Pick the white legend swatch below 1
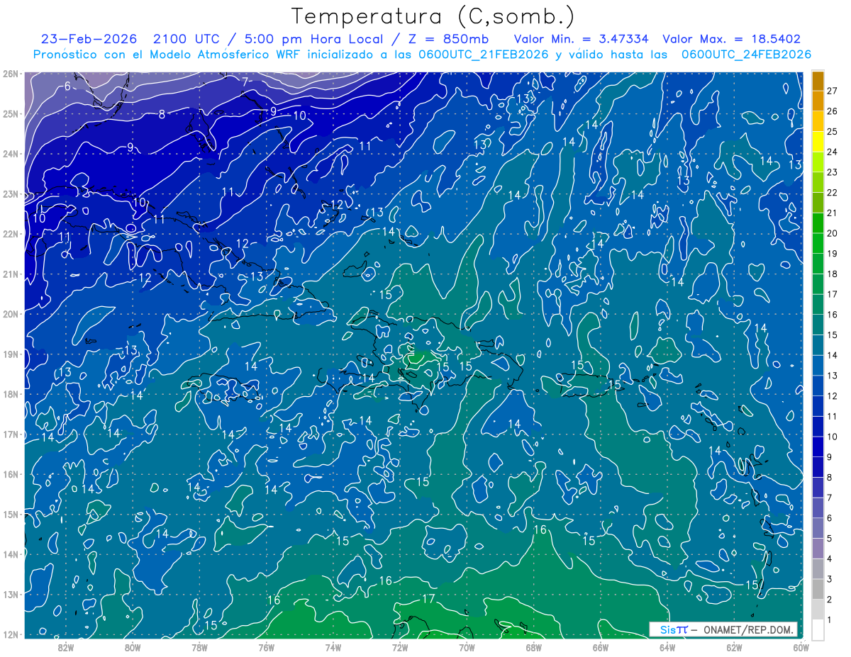Viewport: 851px width, 657px height. coord(818,629)
